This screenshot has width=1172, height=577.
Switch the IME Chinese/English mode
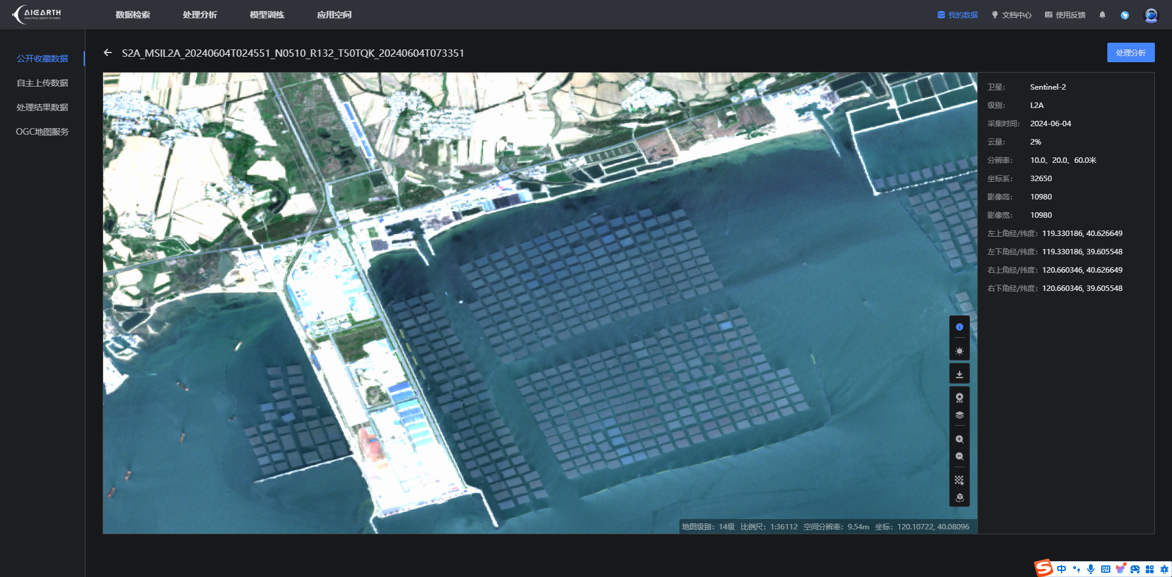click(x=1062, y=569)
